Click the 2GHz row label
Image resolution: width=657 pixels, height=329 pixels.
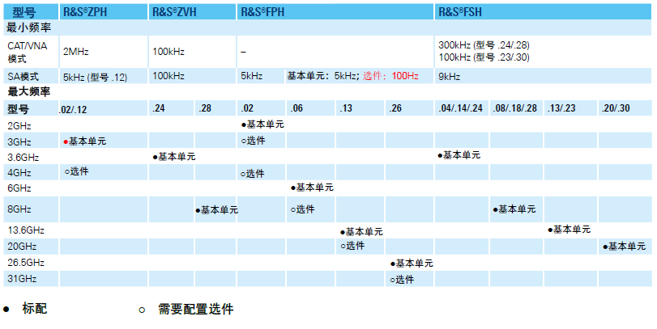19,126
